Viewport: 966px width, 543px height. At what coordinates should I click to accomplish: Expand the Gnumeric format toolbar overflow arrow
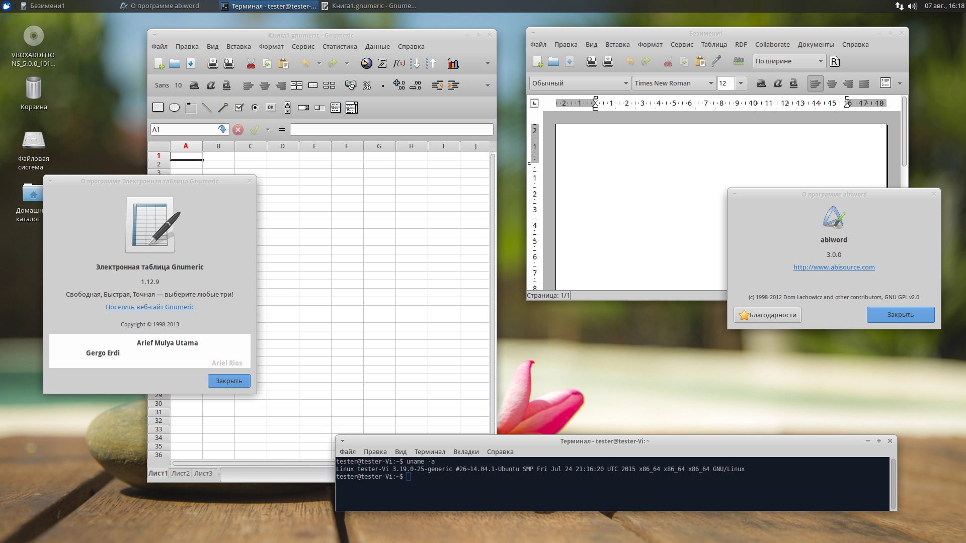[487, 85]
